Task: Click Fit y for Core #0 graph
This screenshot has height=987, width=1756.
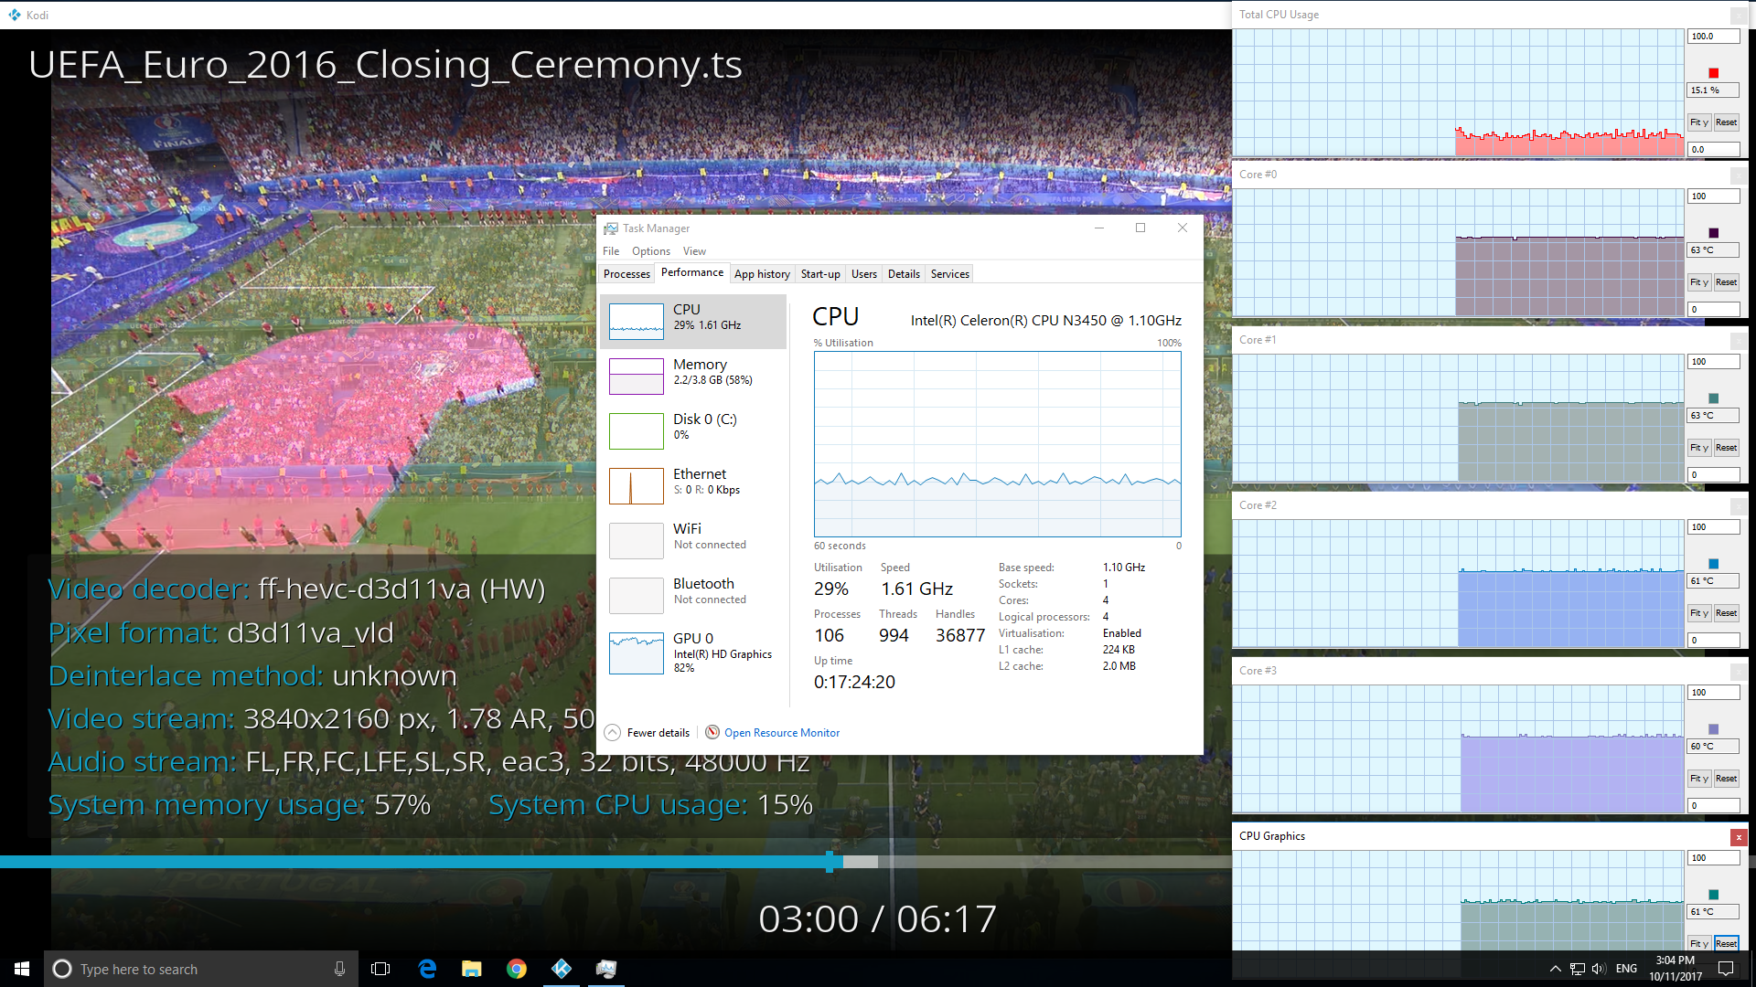Action: click(x=1699, y=282)
